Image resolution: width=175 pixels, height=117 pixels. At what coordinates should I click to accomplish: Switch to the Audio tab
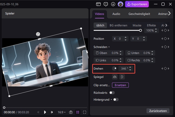pyautogui.click(x=116, y=14)
